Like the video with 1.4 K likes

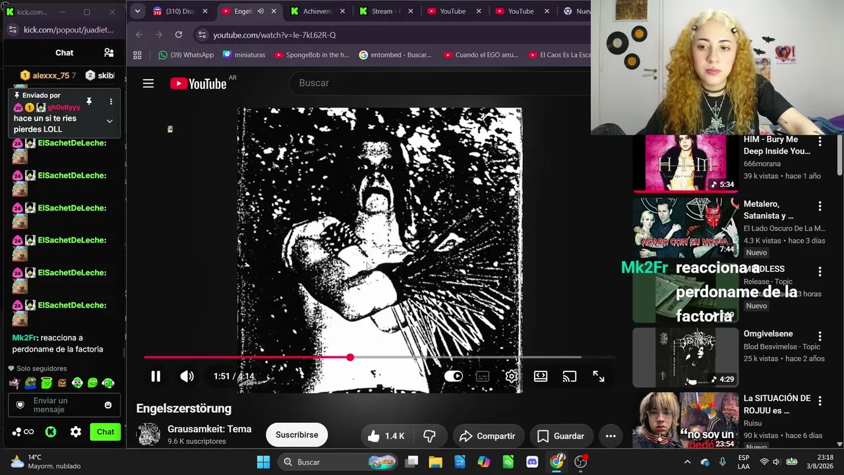(x=386, y=436)
